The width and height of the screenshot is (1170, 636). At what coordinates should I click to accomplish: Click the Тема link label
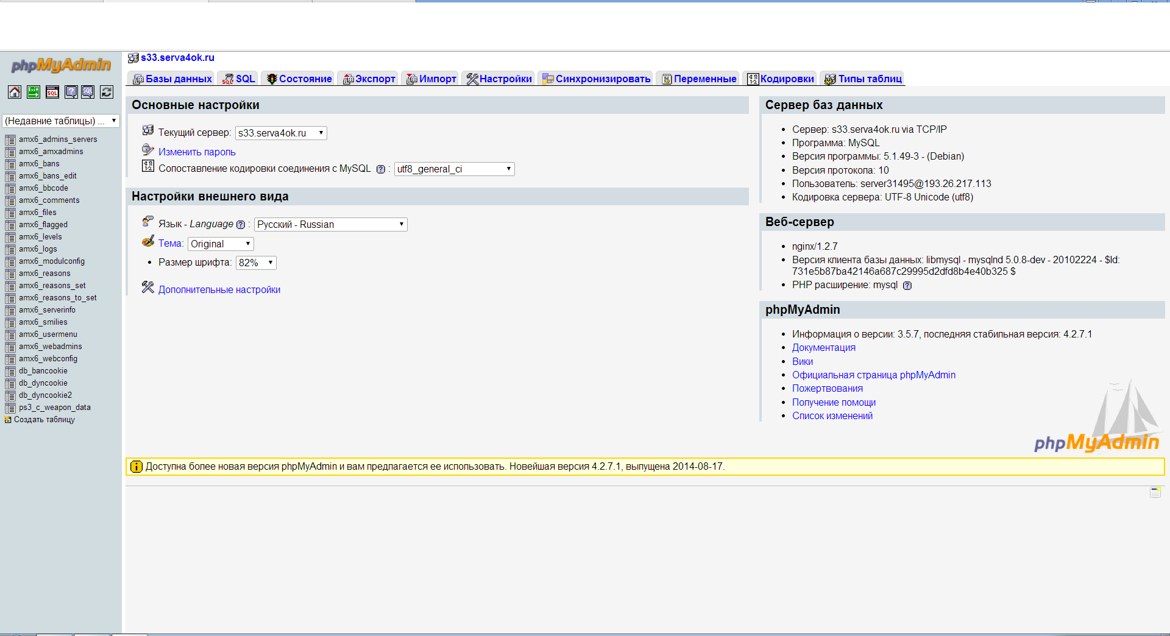(171, 243)
